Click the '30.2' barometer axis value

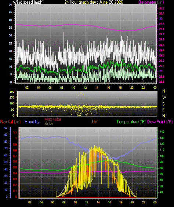(162, 8)
